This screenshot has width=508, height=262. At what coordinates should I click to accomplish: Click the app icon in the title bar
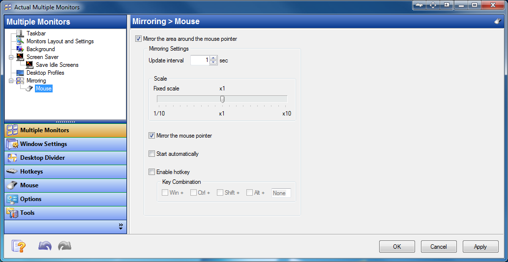(x=8, y=7)
